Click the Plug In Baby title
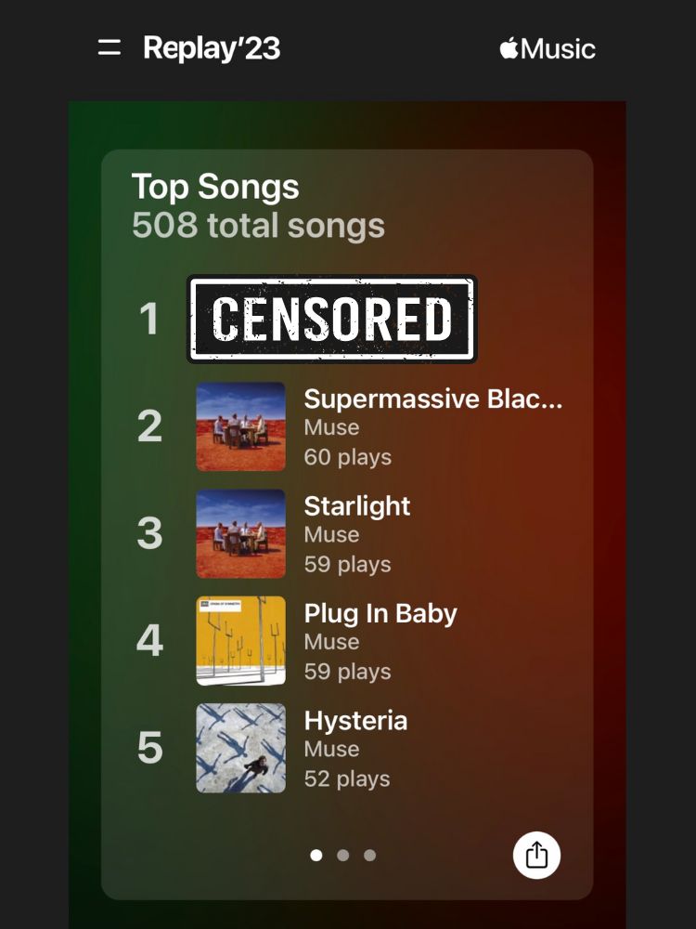Screen dimensions: 696x929 [x=380, y=613]
